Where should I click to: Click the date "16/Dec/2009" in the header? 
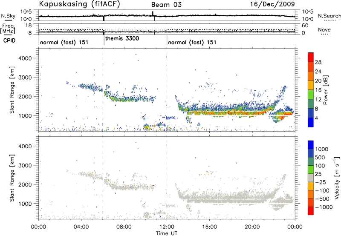tap(272, 4)
